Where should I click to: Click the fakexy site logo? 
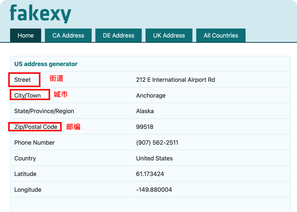click(x=40, y=14)
